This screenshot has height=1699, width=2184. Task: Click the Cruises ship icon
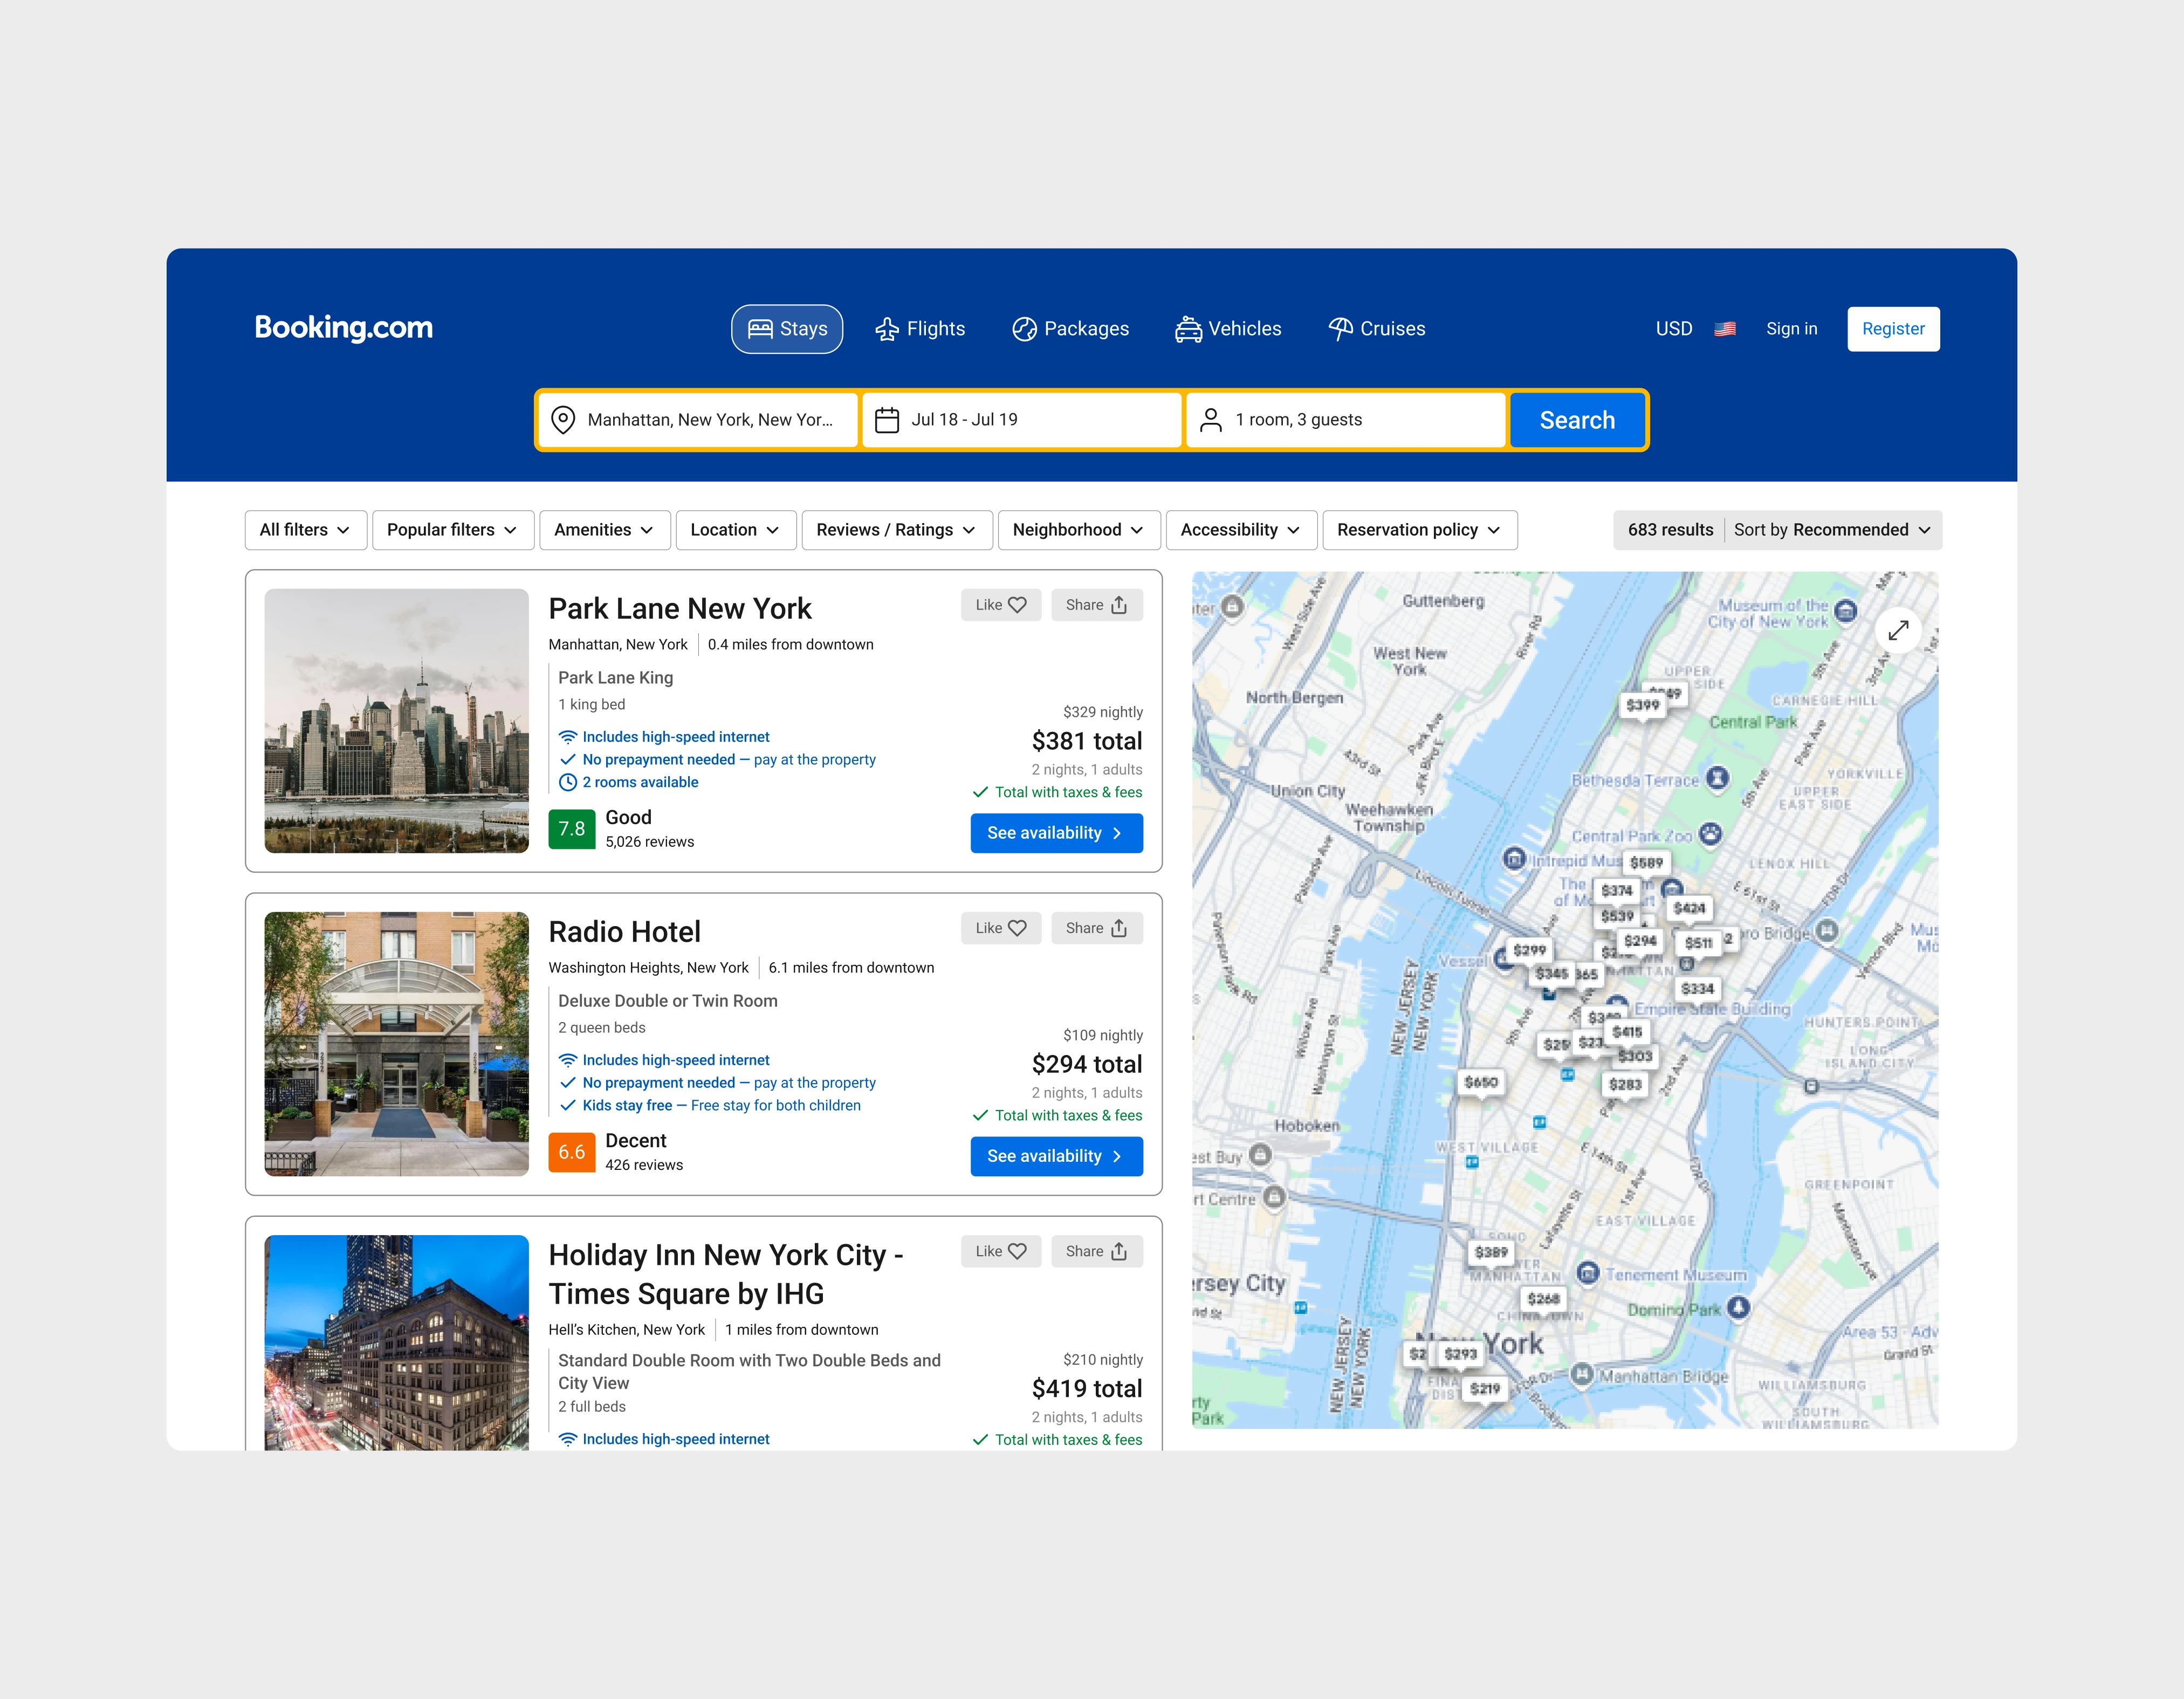[1340, 328]
